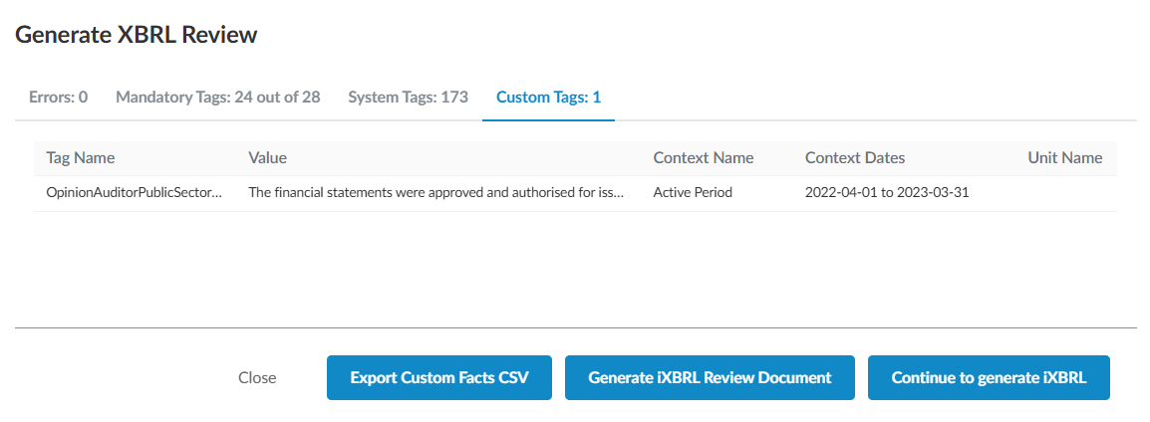Select the System Tags: 173 tab
The height and width of the screenshot is (422, 1150).
click(x=408, y=98)
